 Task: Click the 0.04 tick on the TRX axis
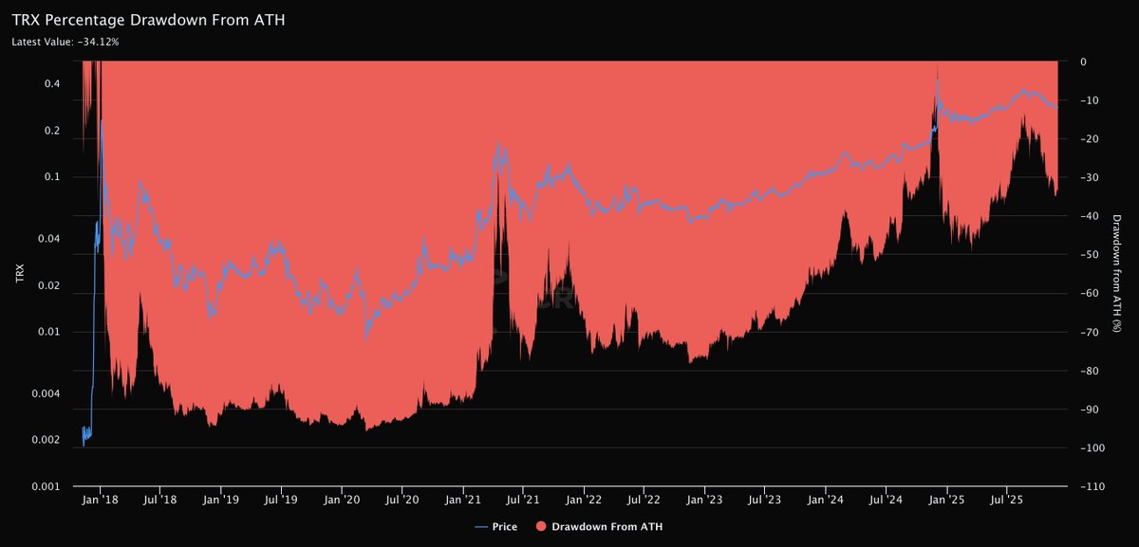50,239
